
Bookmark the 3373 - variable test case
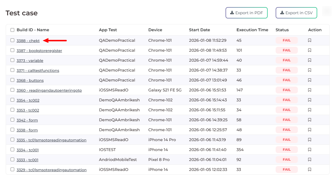[310, 60]
